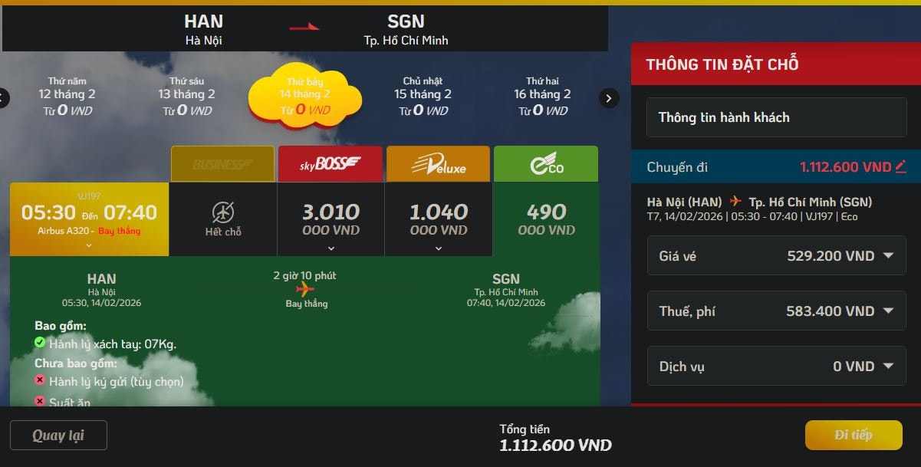Expand the Dịch vụ section
This screenshot has width=921, height=467.
click(889, 366)
